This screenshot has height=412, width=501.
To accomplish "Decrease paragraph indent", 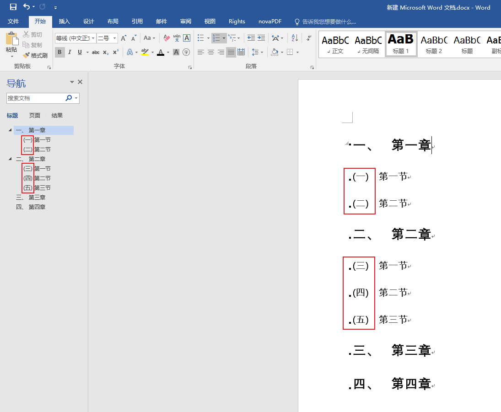I will tap(251, 38).
